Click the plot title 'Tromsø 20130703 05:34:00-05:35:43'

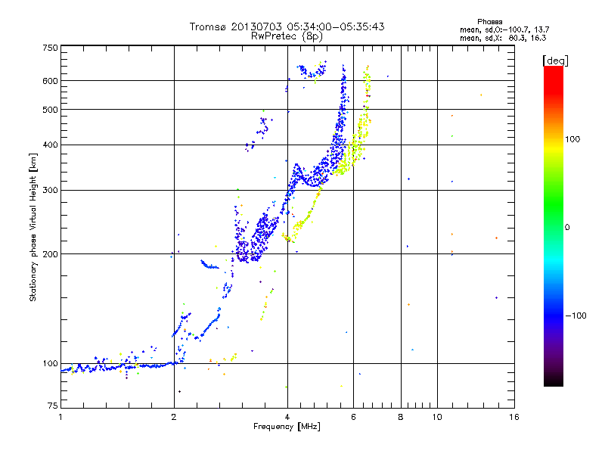(x=287, y=26)
